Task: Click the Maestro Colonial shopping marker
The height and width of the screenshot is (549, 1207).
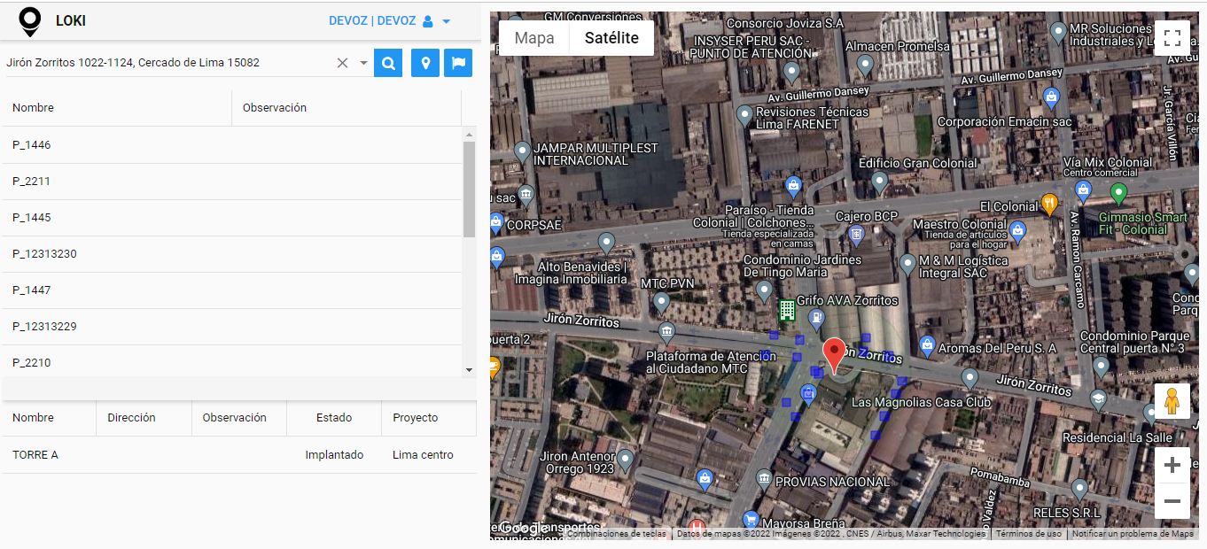Action: [1017, 232]
